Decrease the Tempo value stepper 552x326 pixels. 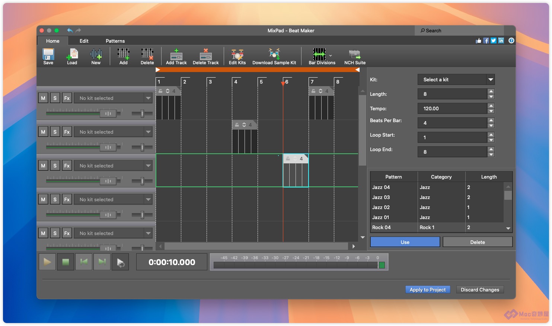click(491, 111)
